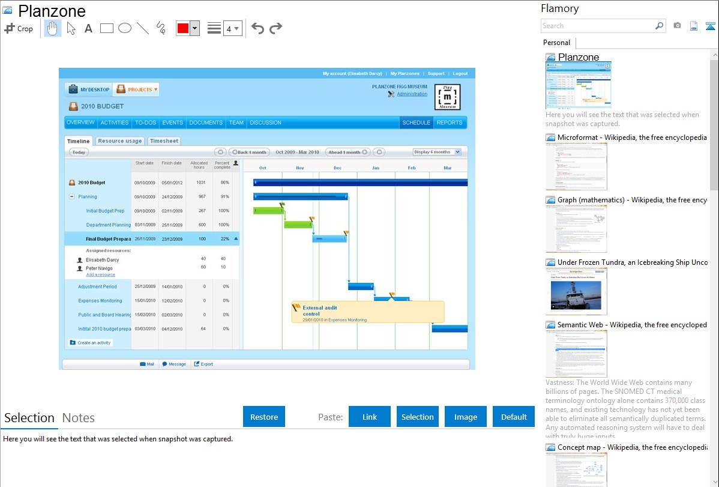Click the Planzone title icon at top left

[x=7, y=10]
